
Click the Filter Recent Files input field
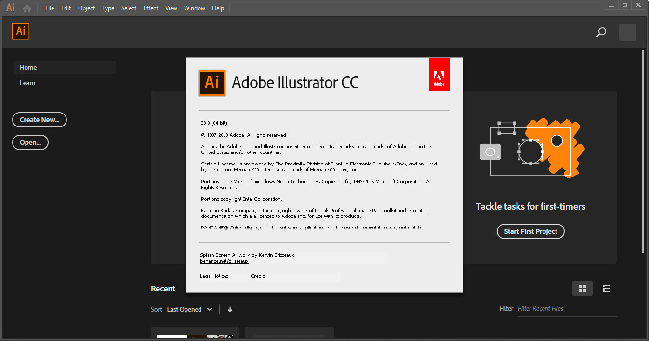point(566,309)
